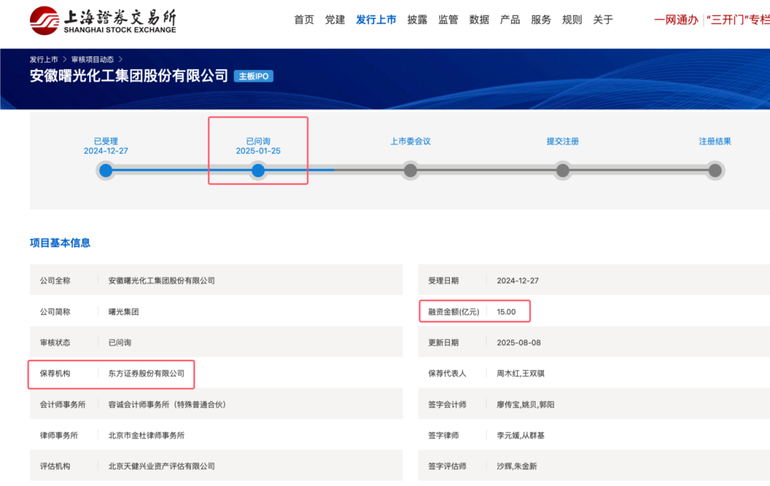The image size is (770, 486).
Task: Open the 规则 menu item
Action: click(x=572, y=20)
